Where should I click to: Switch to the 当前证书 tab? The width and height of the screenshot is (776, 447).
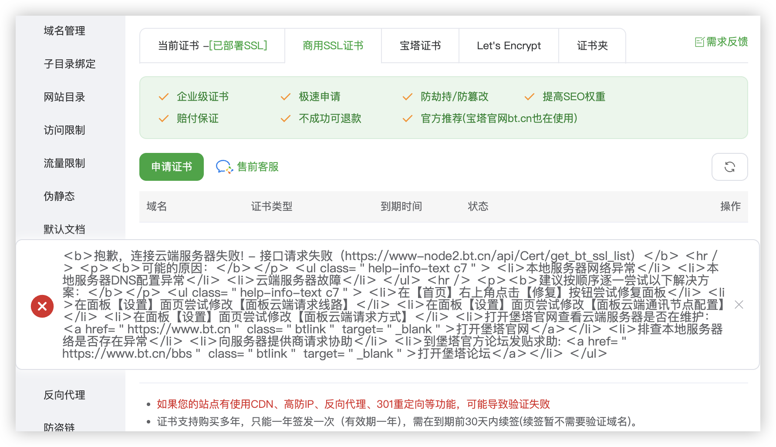pyautogui.click(x=213, y=46)
